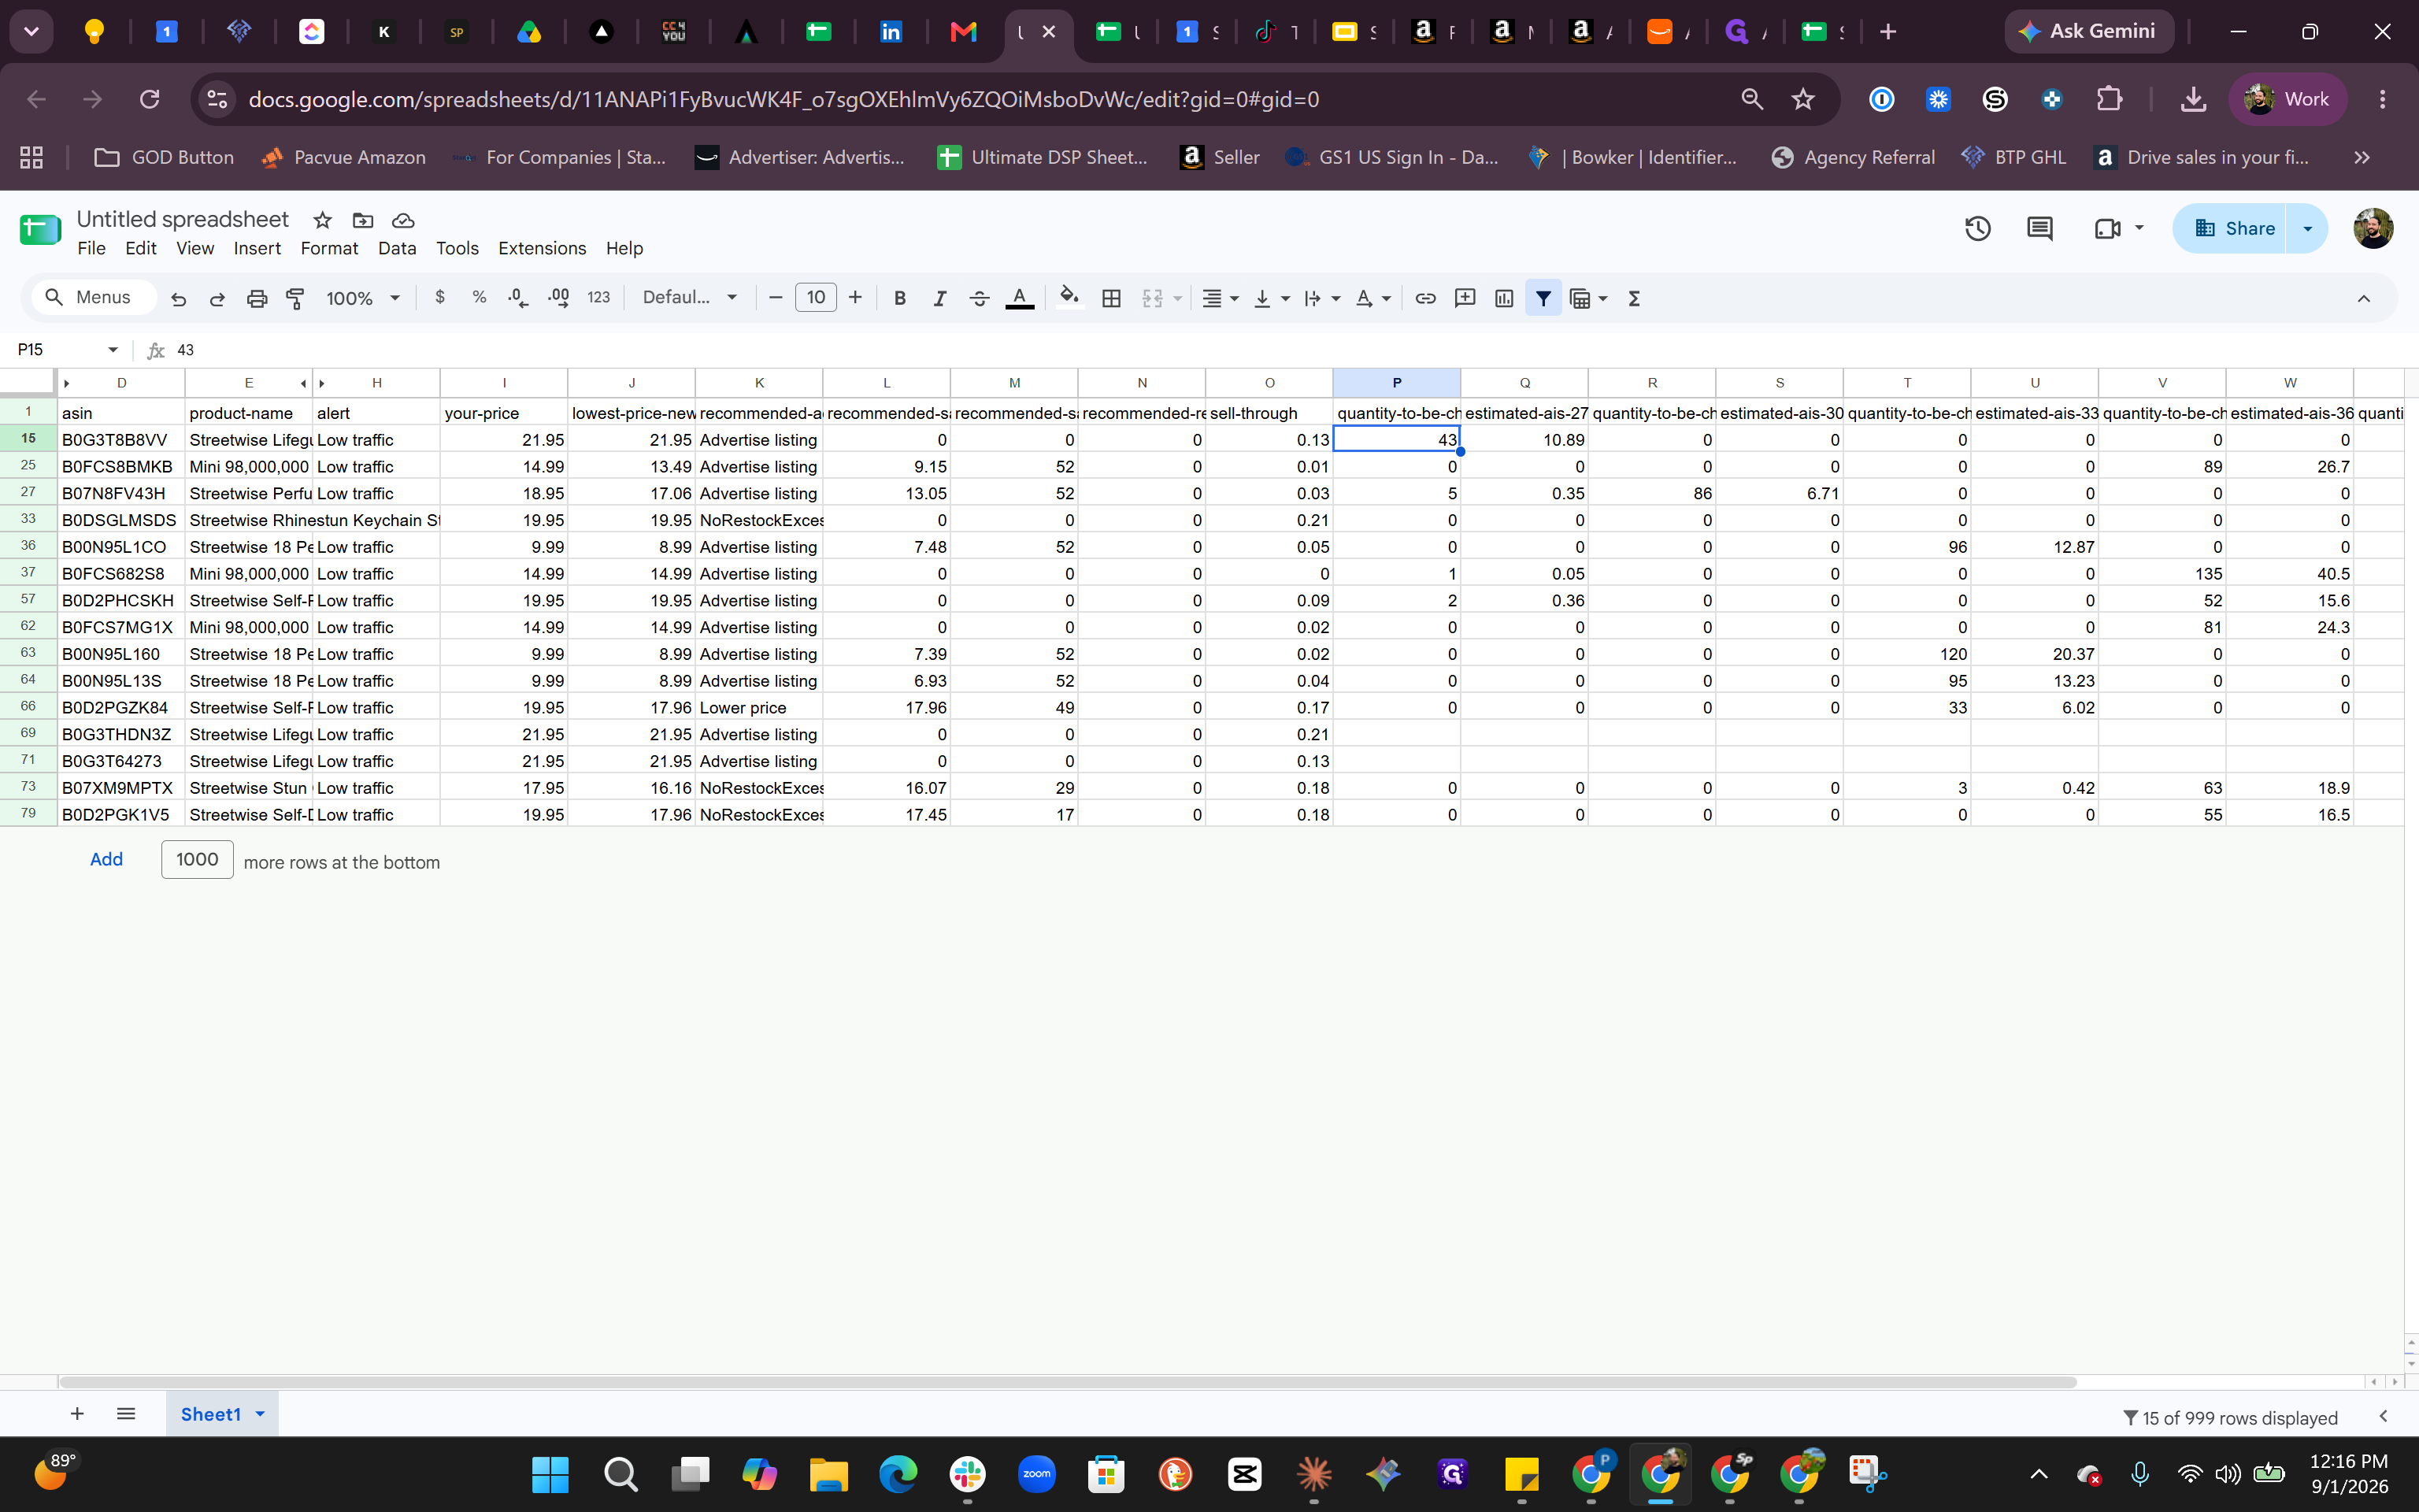Open the functions sigma icon

coord(1635,298)
